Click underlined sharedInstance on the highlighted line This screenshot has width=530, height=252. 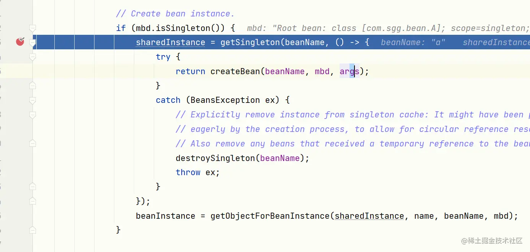click(171, 42)
